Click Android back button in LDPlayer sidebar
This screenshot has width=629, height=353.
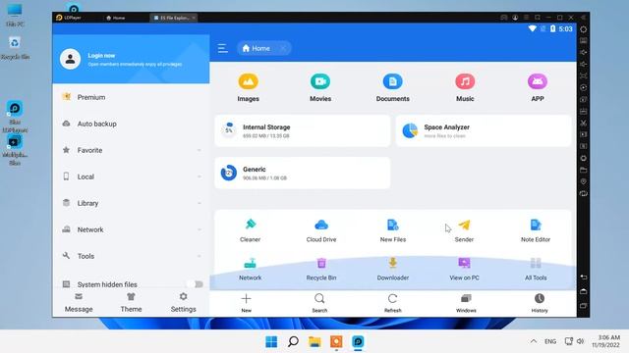[x=583, y=277]
